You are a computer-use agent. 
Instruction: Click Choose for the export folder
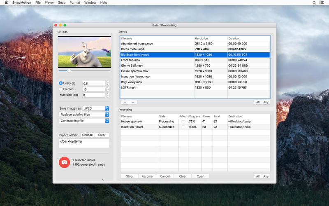click(87, 135)
